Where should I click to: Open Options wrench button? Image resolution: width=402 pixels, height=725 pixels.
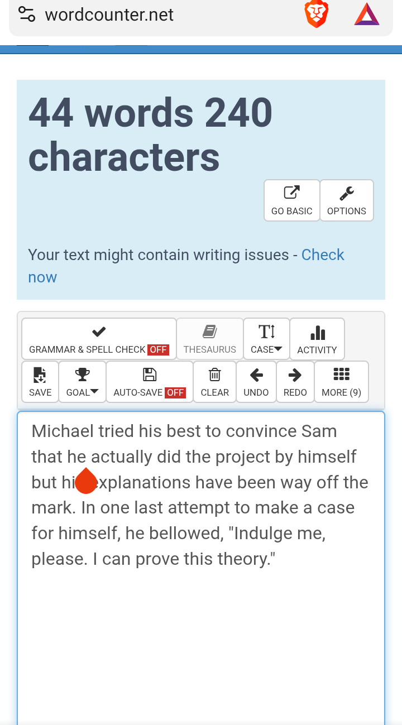coord(347,200)
